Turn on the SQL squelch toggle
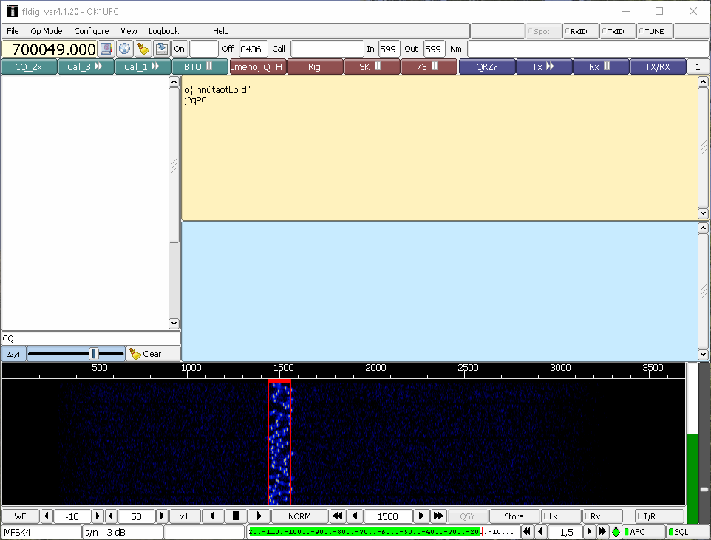Screen dimensions: 711x540 tap(687, 532)
